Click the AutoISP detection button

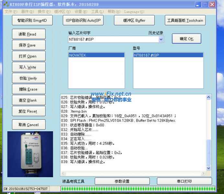(x=83, y=20)
